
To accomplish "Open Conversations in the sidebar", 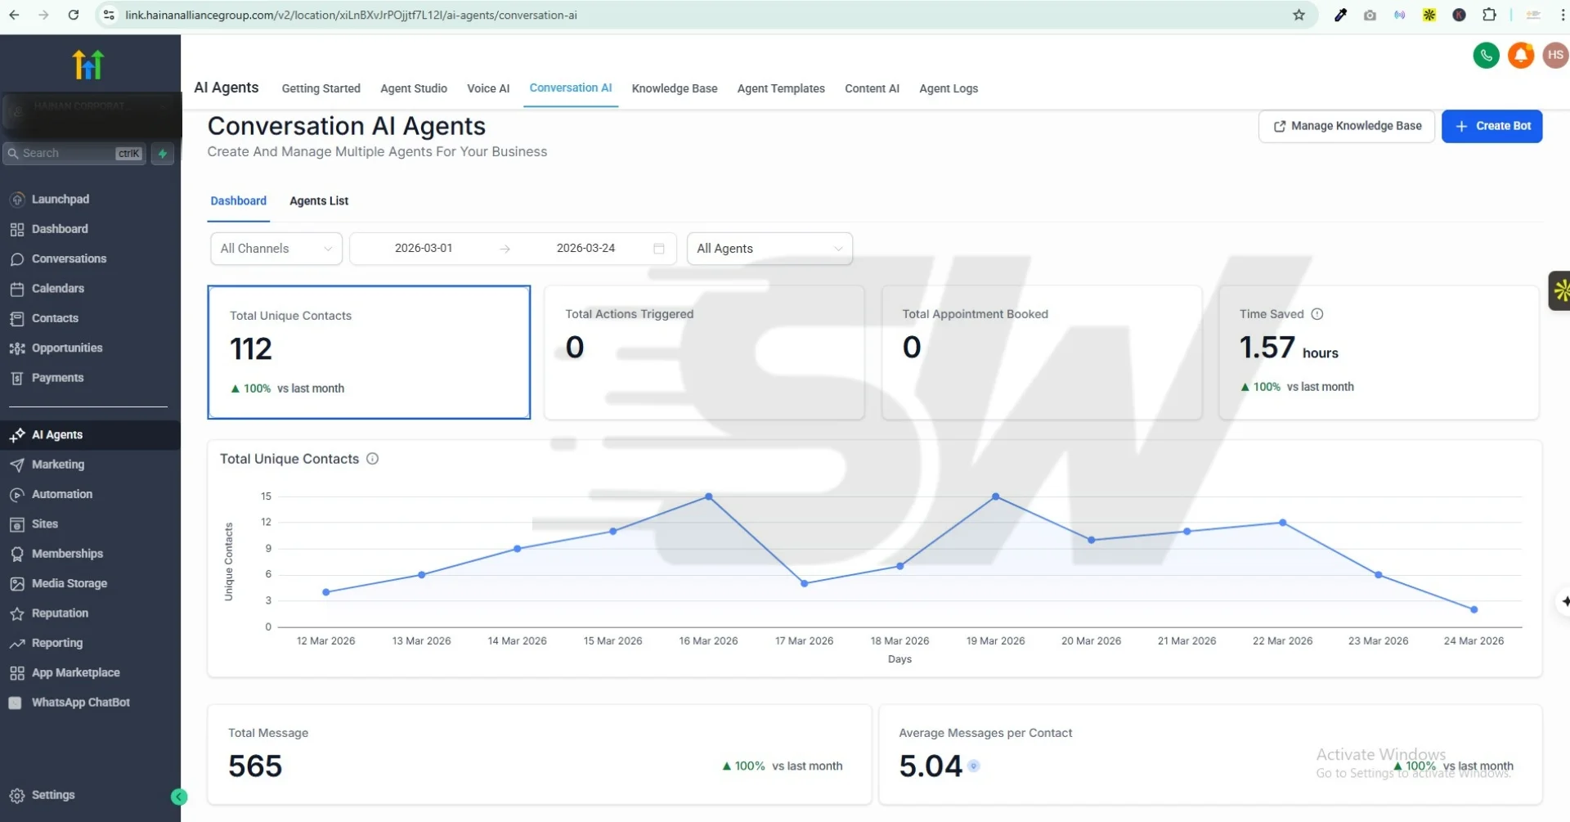I will coord(69,259).
